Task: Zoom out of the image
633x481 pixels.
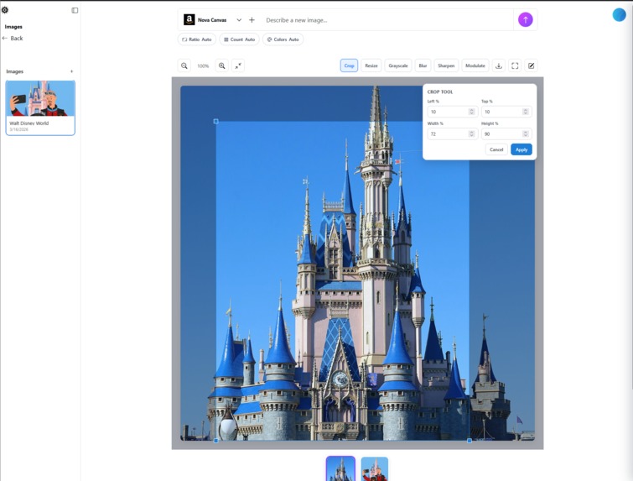Action: [x=184, y=65]
